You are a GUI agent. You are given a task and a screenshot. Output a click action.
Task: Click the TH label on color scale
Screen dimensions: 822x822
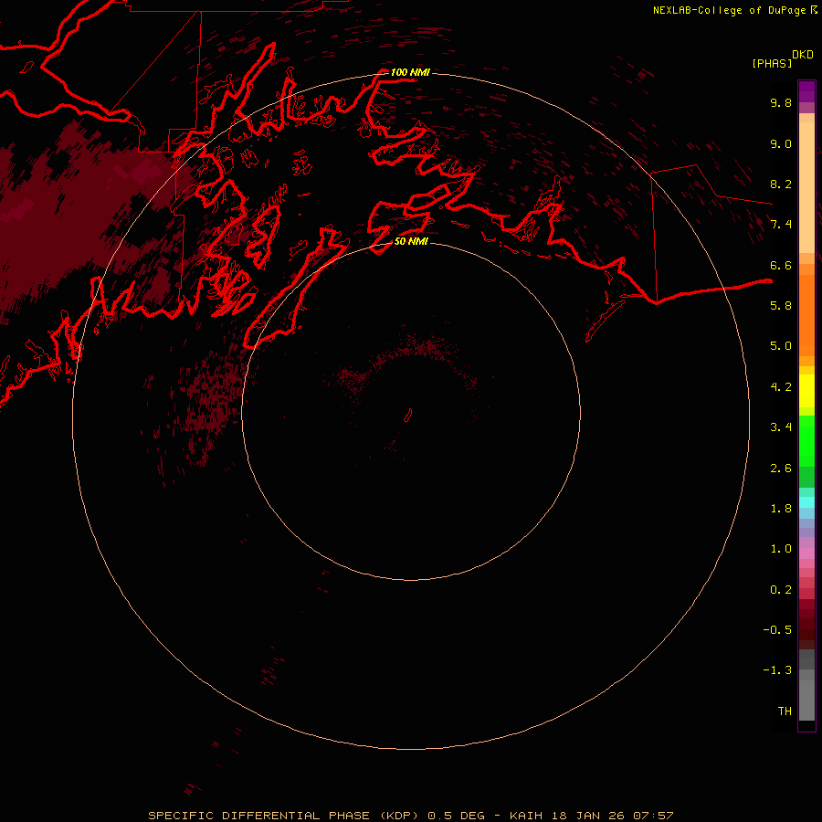(x=785, y=711)
